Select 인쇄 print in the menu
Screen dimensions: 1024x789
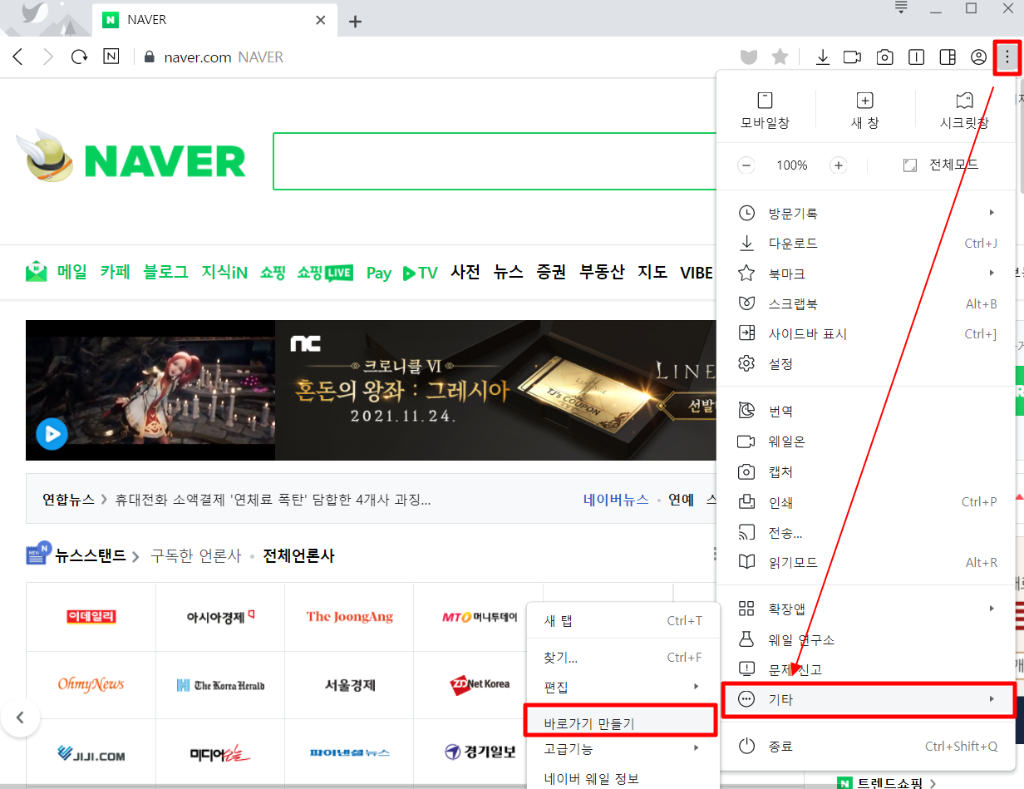click(867, 502)
